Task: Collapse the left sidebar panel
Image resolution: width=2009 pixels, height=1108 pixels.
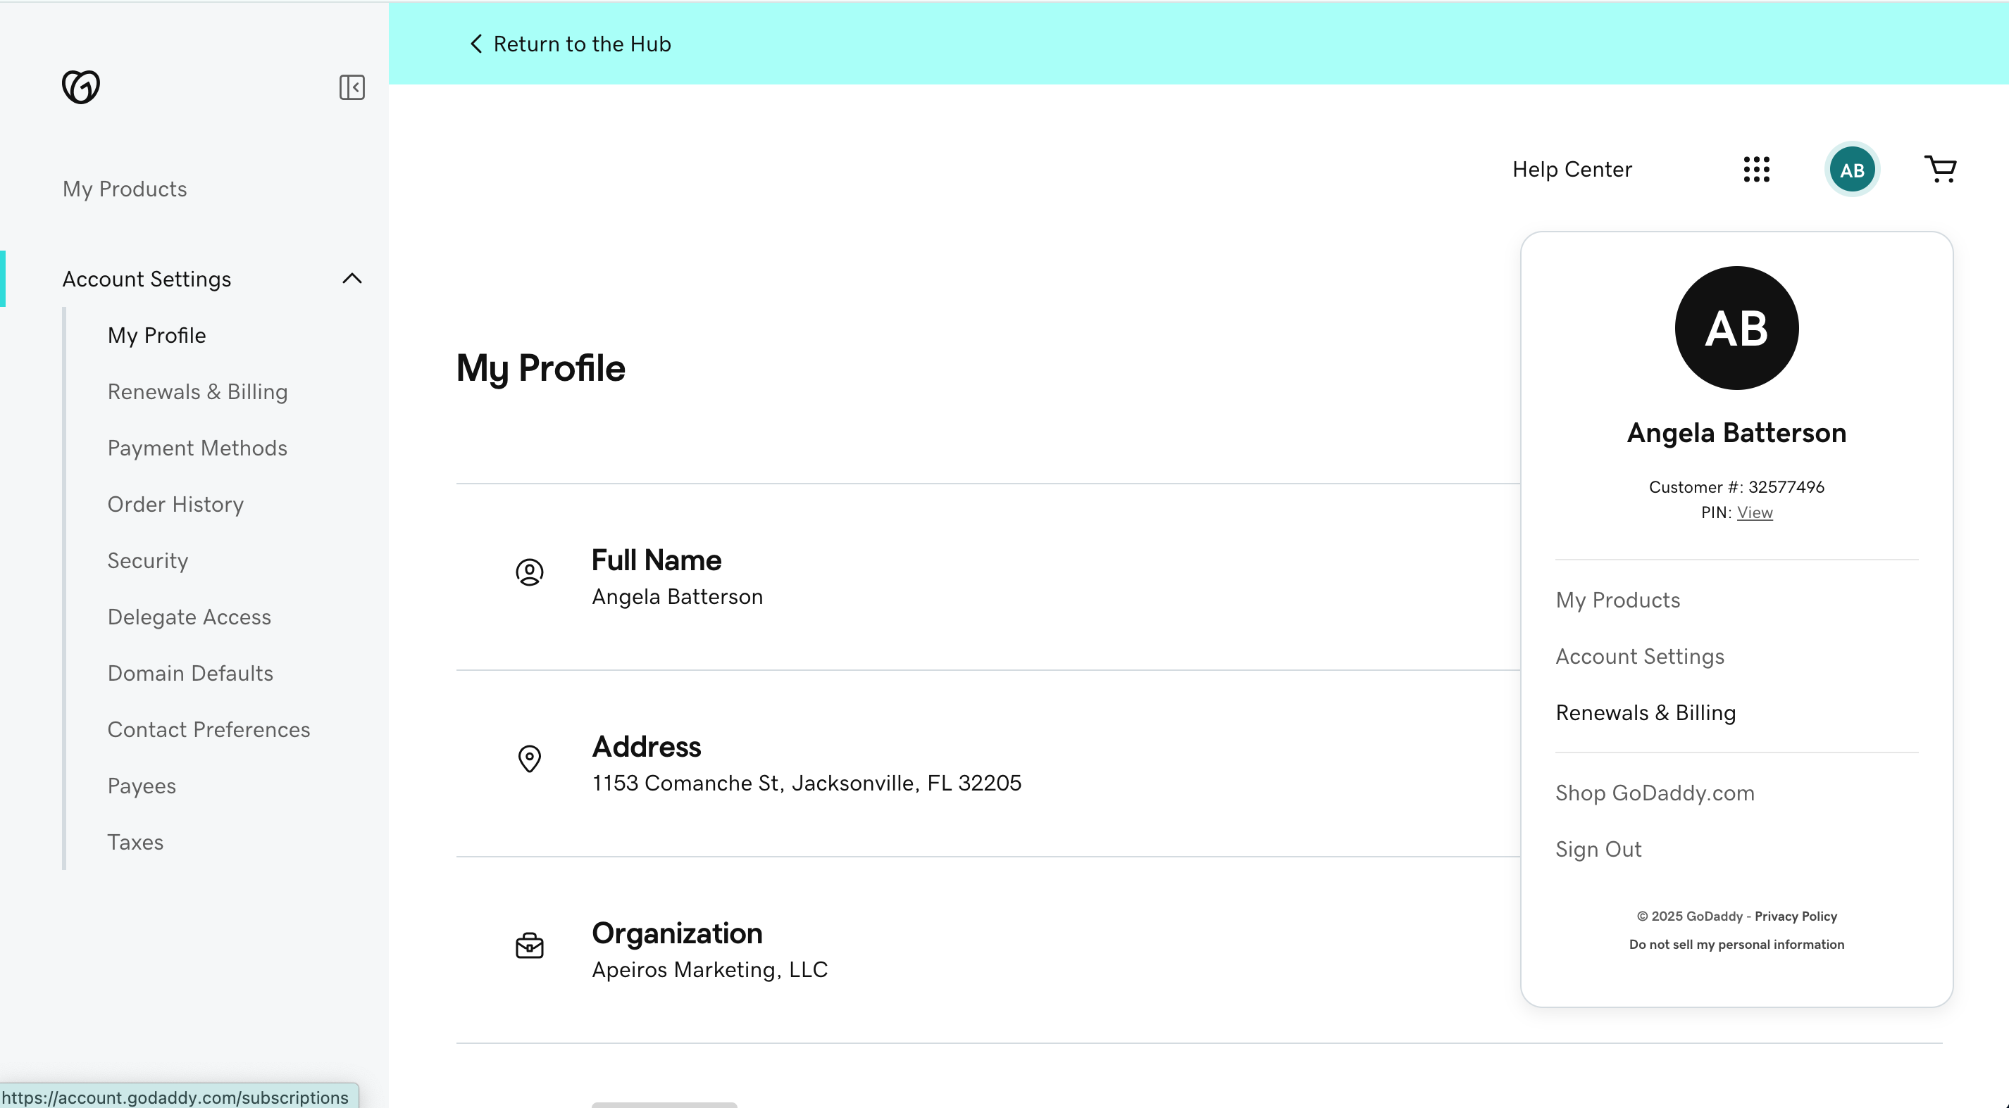Action: (x=352, y=87)
